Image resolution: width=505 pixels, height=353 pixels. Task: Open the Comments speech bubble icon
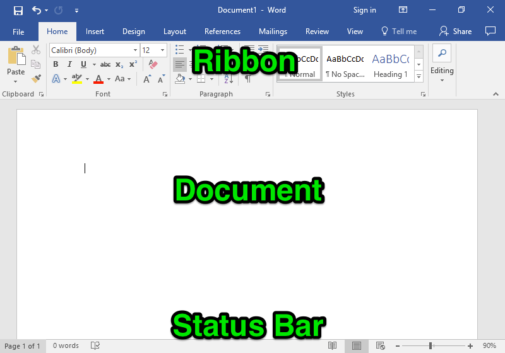(490, 31)
